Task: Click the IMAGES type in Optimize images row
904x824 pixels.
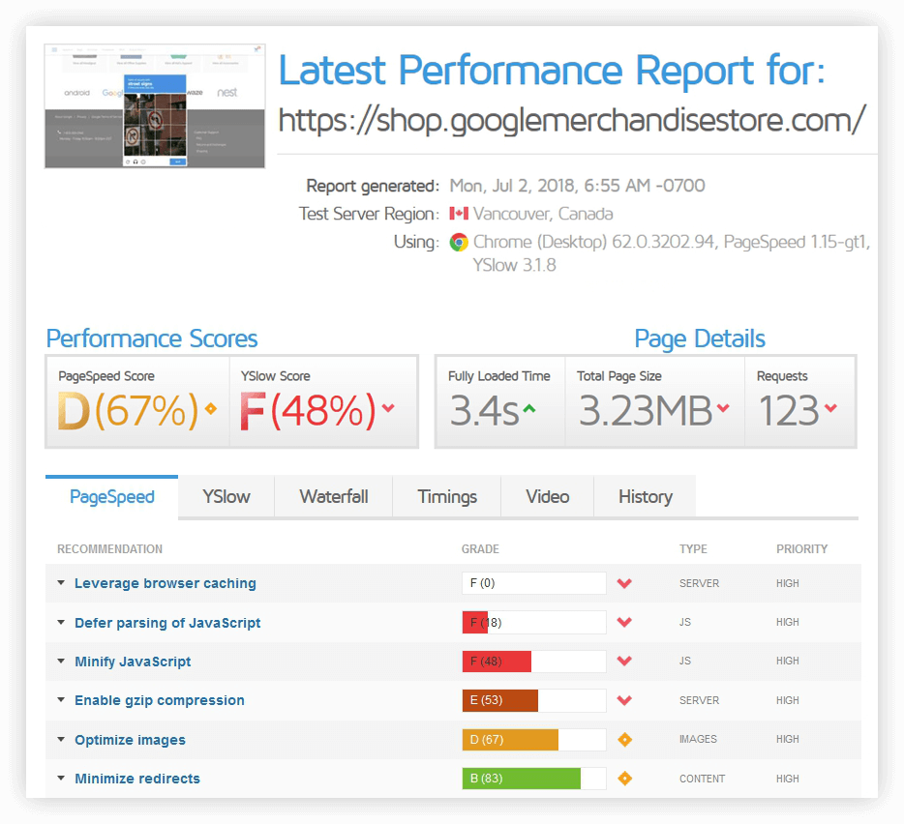Action: [698, 739]
